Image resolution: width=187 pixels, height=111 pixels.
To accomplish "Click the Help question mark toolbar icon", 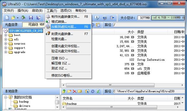I will pos(105,18).
